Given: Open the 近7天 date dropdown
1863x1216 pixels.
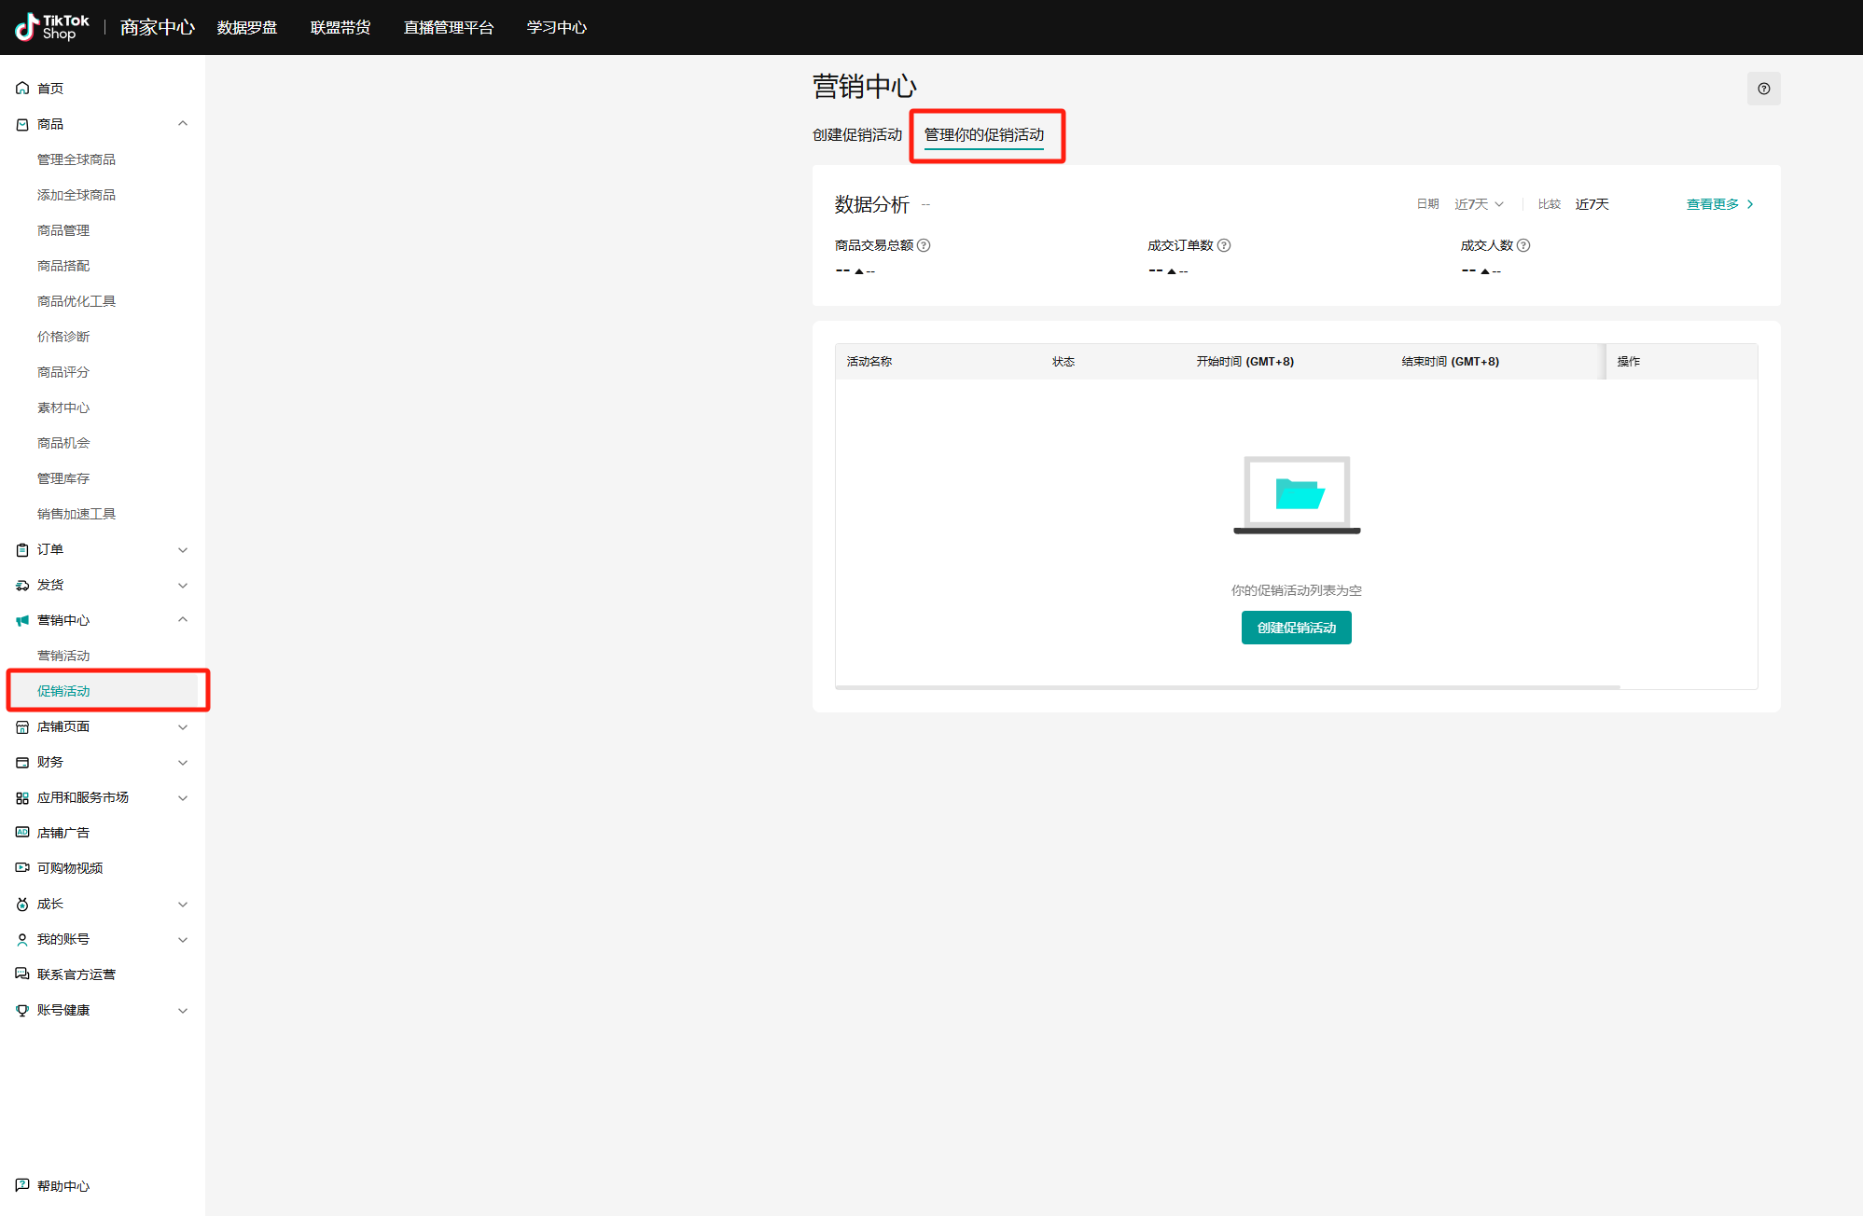Looking at the screenshot, I should [1479, 204].
